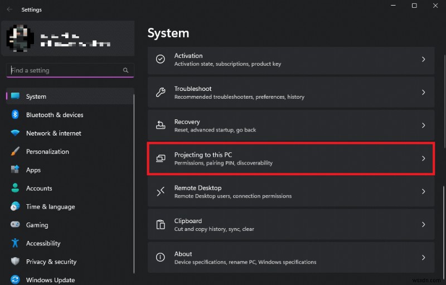Click the Troubleshoot title text
Viewport: 446px width, 285px height.
pos(193,89)
